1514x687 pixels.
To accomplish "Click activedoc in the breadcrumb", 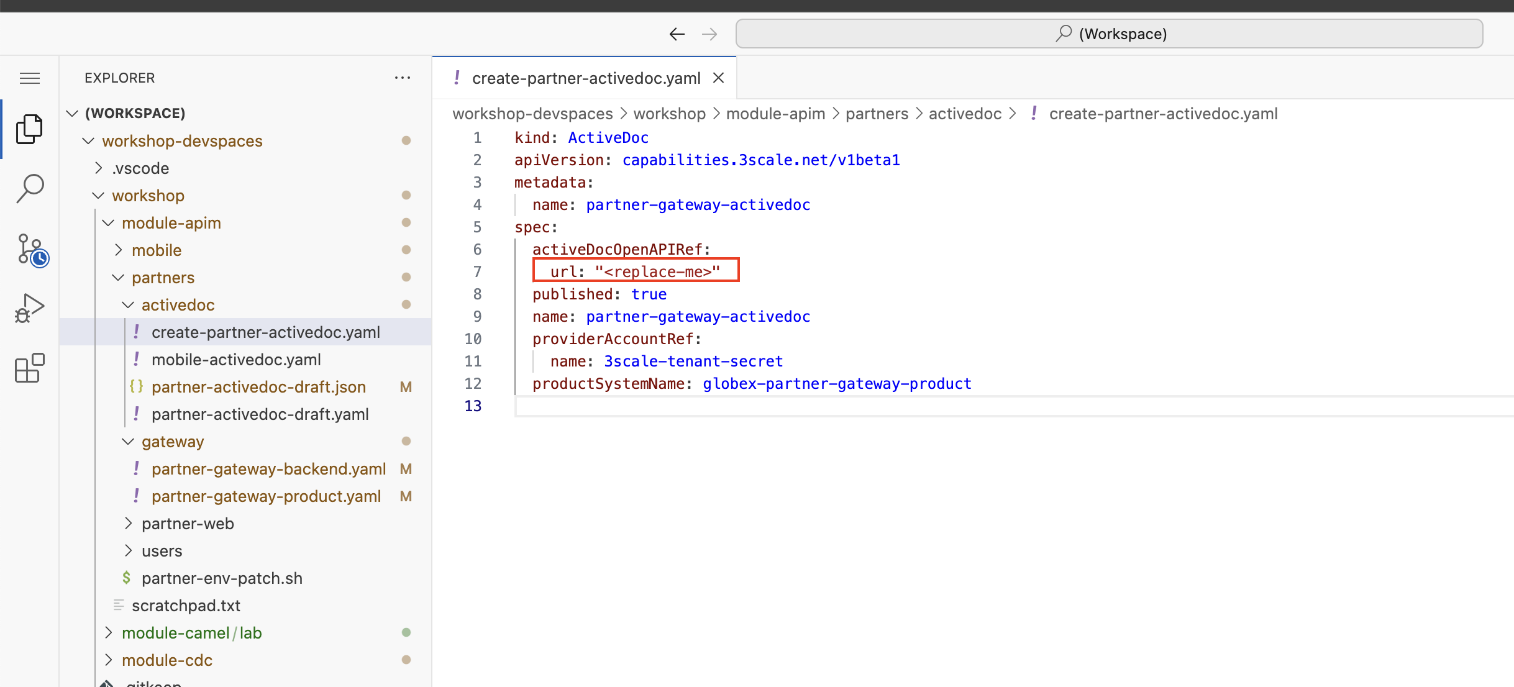I will 965,114.
